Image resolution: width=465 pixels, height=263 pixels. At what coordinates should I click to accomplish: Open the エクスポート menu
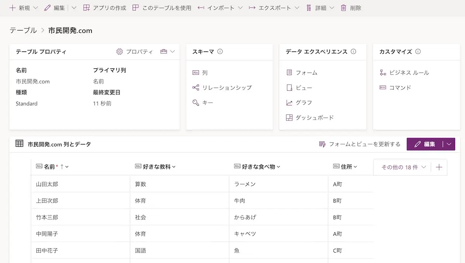pyautogui.click(x=297, y=8)
